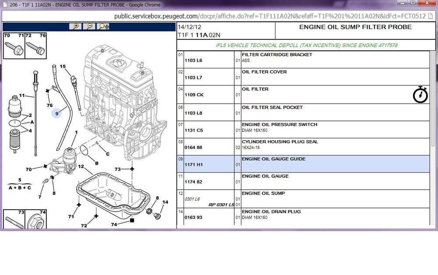Click the ENGINE OIL SUMP FILTER PROBE heading

[x=355, y=27]
